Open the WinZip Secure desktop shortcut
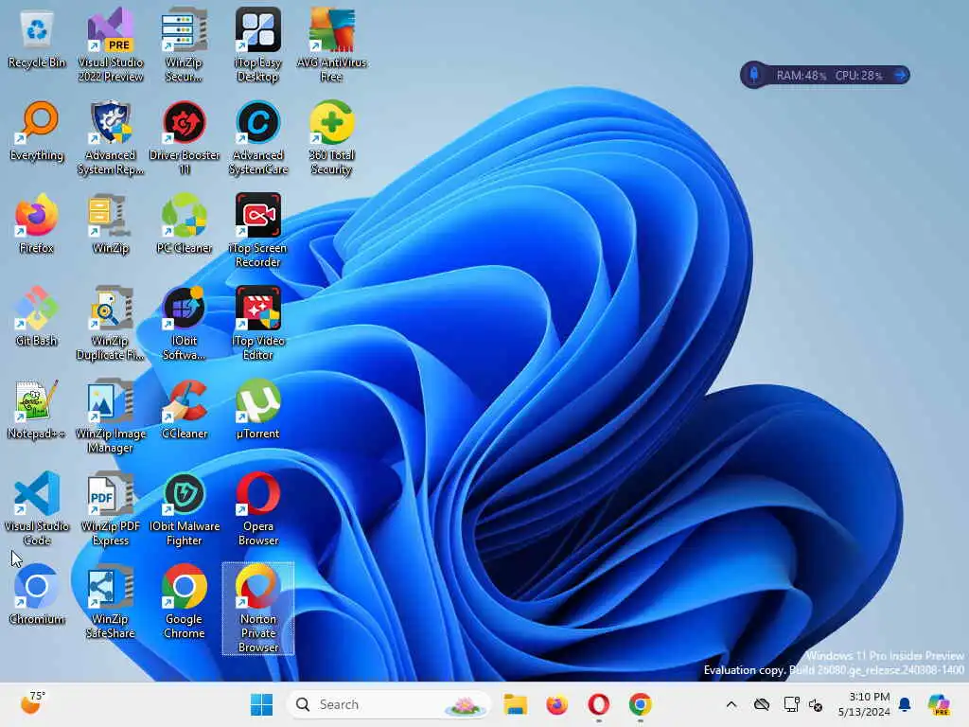The width and height of the screenshot is (969, 727). point(184,45)
